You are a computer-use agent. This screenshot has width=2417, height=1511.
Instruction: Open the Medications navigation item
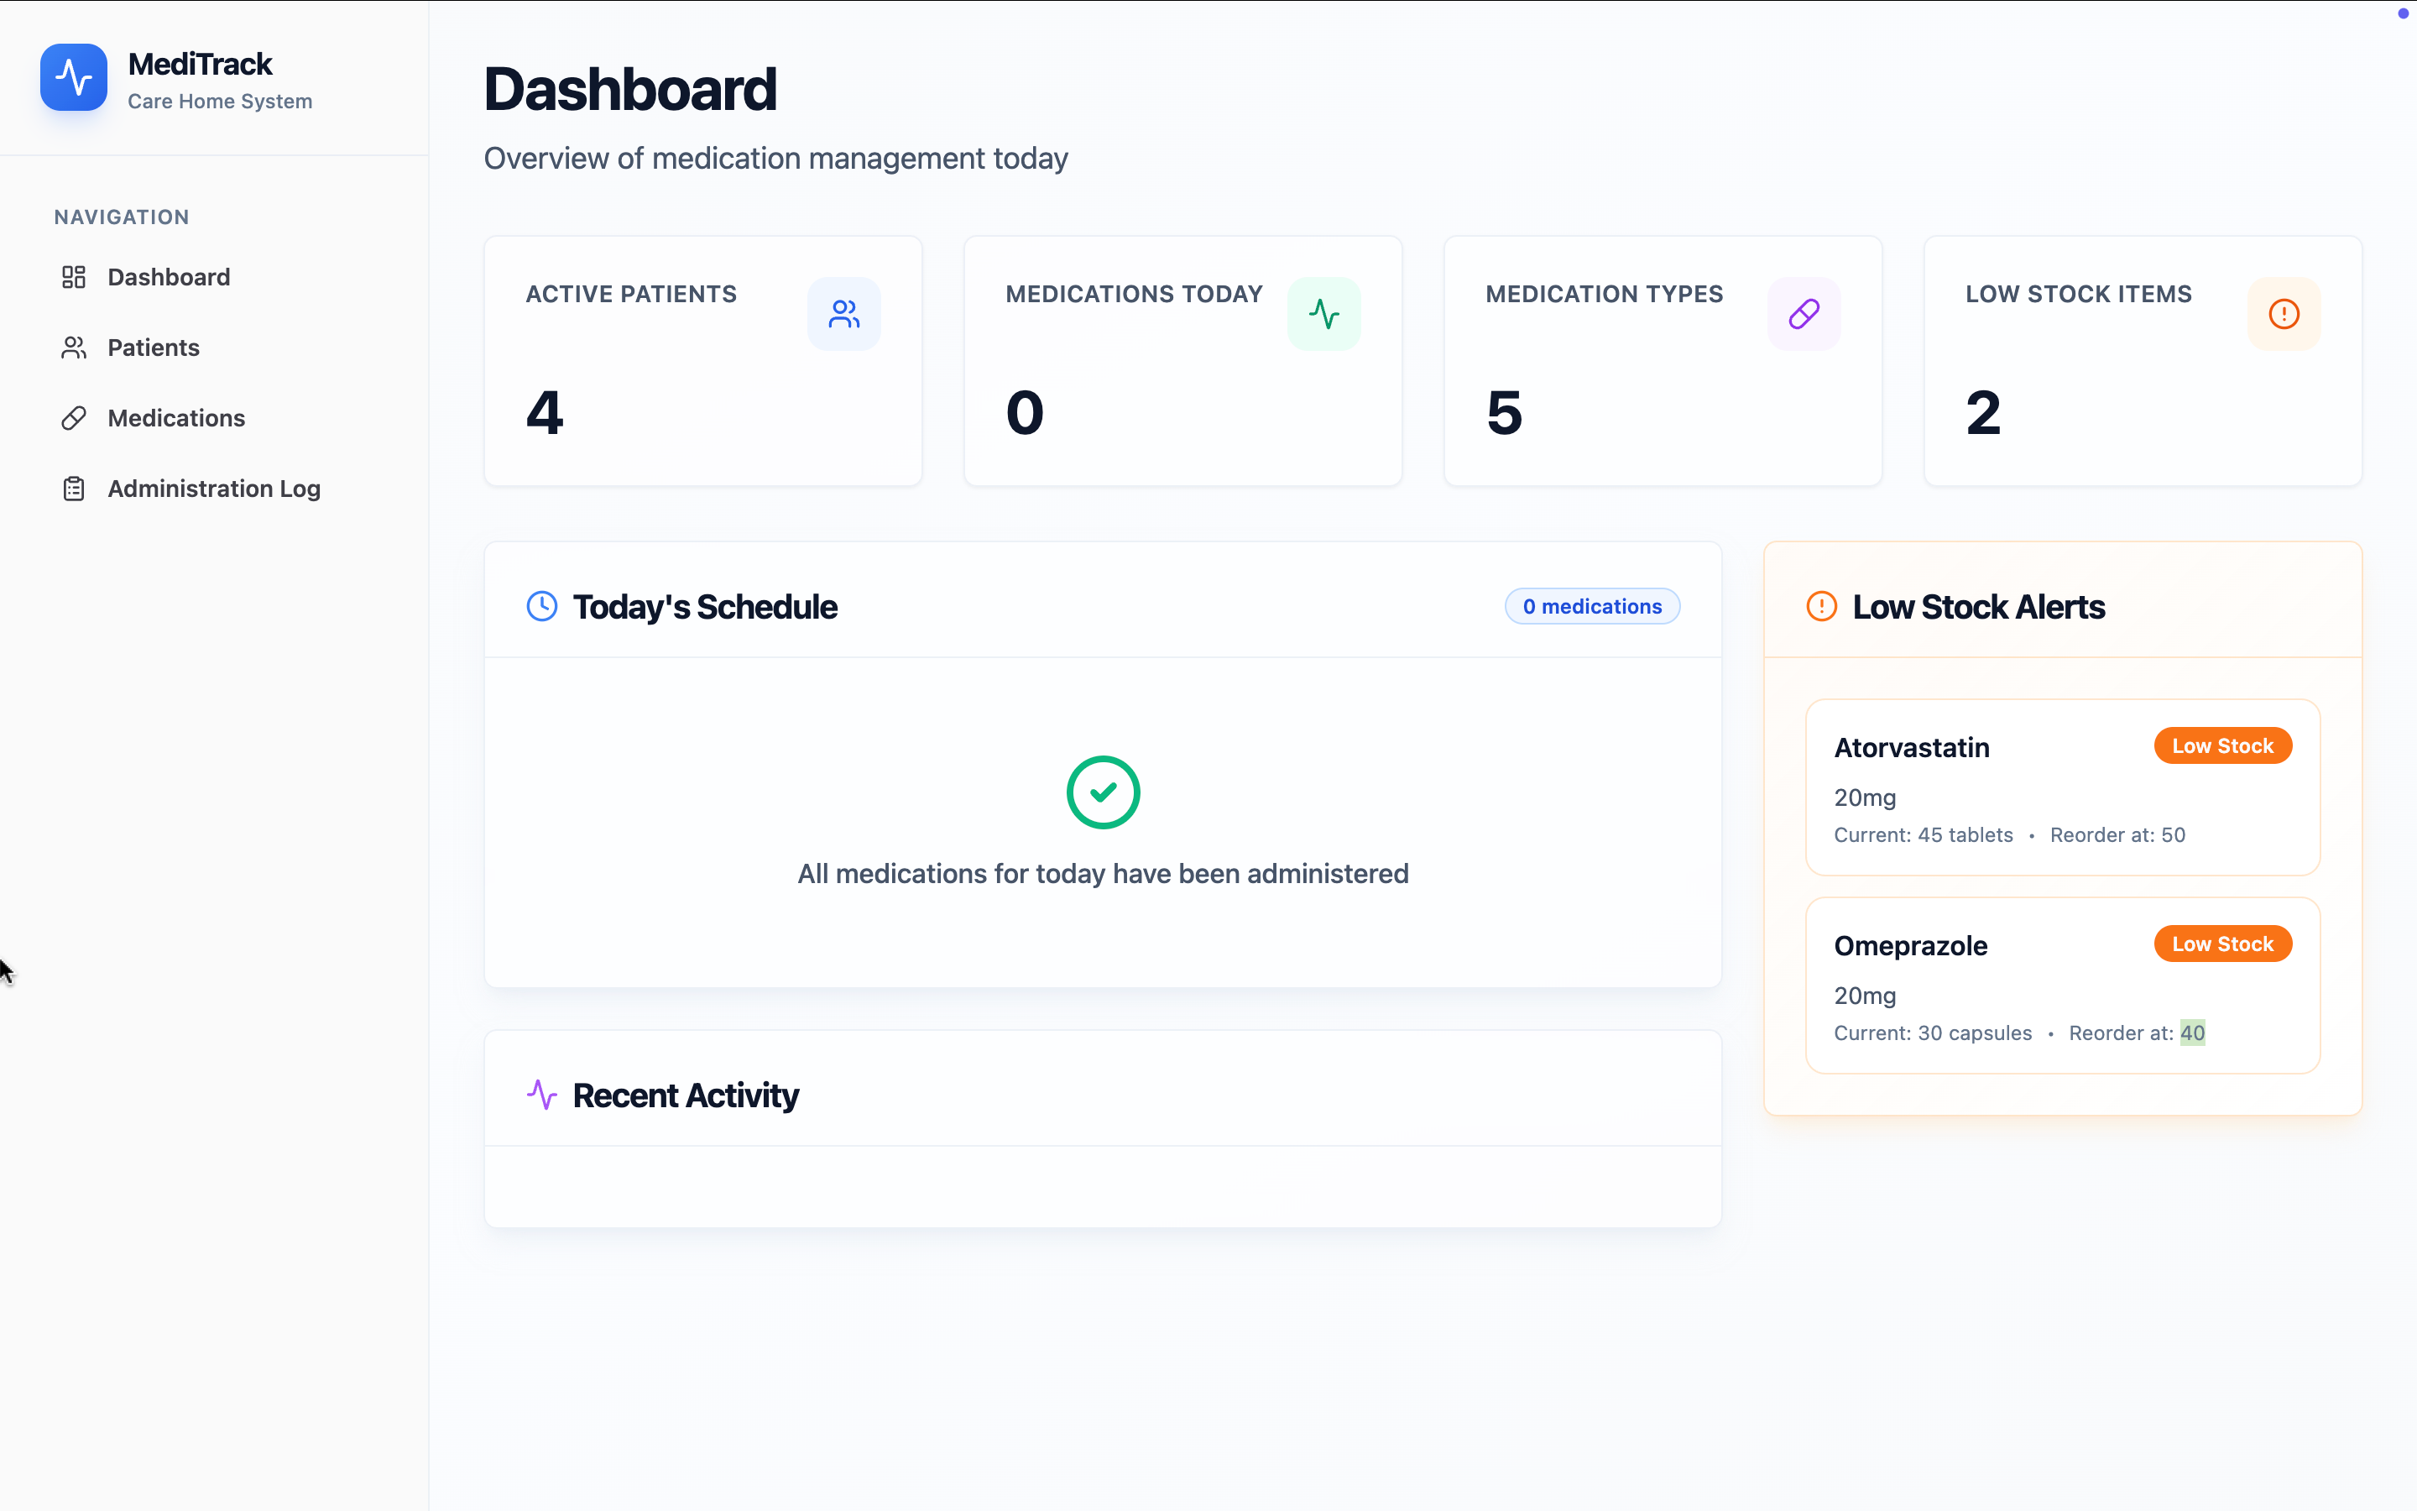point(215,418)
